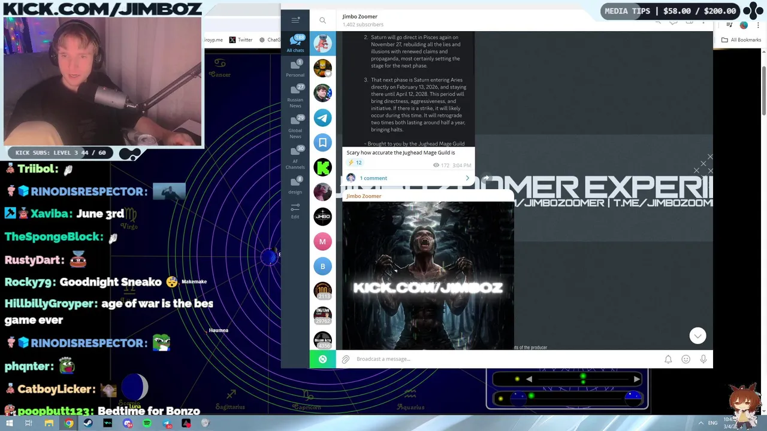This screenshot has width=767, height=431.
Task: Click the ENG language indicator
Action: pos(713,423)
